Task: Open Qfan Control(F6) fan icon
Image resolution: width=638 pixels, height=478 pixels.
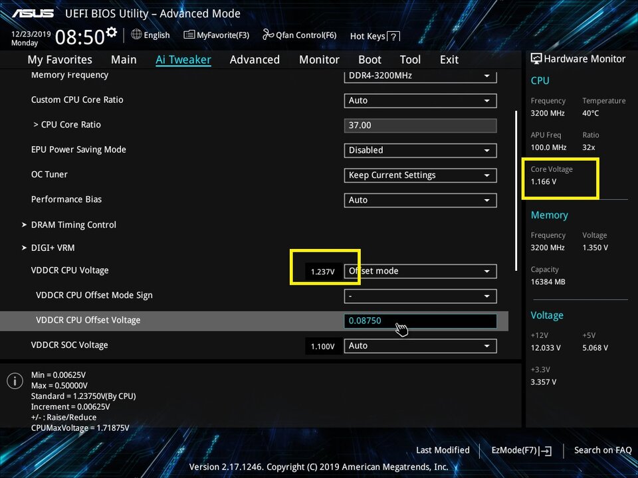Action: pyautogui.click(x=268, y=35)
